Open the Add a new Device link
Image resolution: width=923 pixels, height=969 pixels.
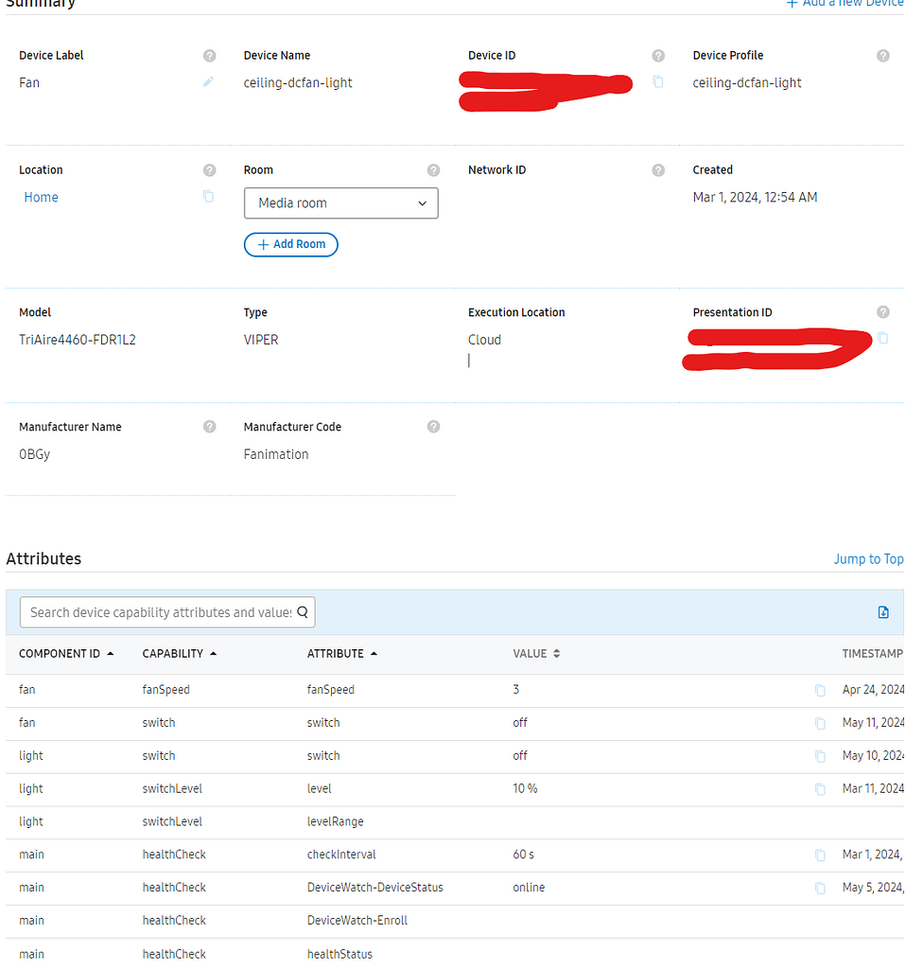pos(845,4)
